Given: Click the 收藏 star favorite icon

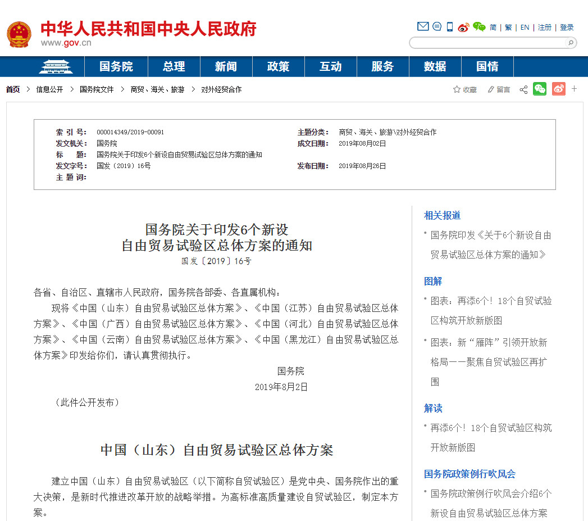Looking at the screenshot, I should tap(457, 89).
